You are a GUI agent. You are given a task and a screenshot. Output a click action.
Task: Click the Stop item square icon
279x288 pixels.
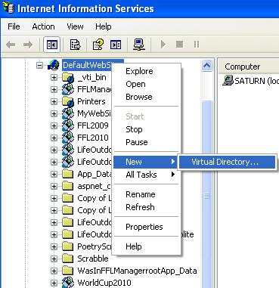coord(179,45)
